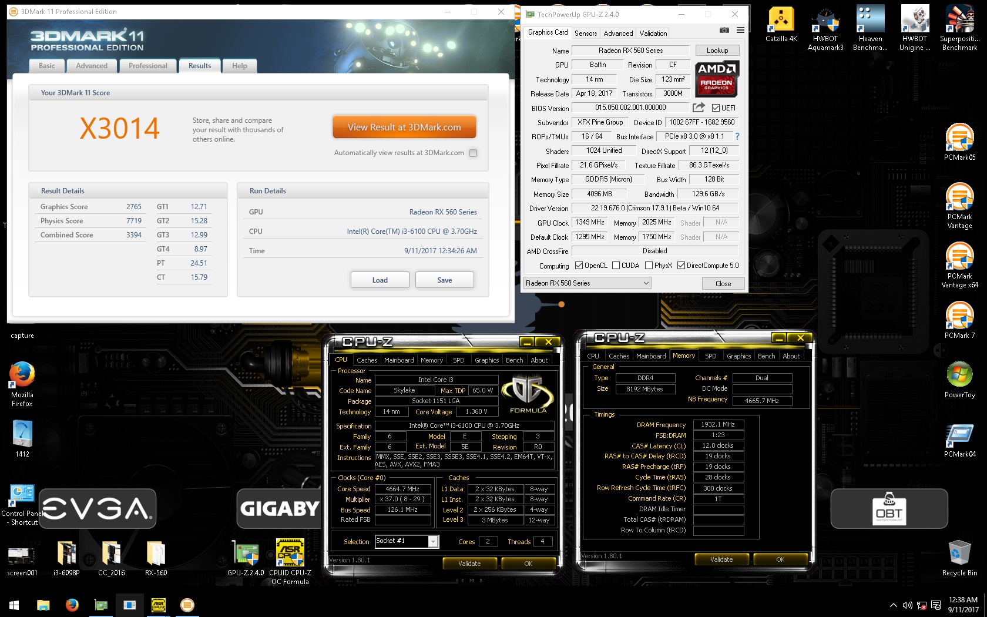Viewport: 987px width, 617px height.
Task: Open 3DMark Professional tab
Action: (x=148, y=66)
